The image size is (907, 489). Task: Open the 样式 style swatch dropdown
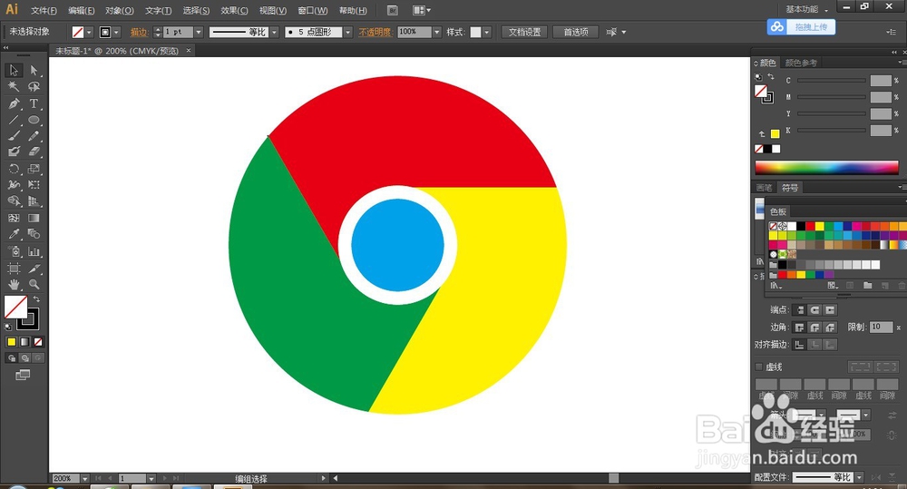[x=487, y=33]
